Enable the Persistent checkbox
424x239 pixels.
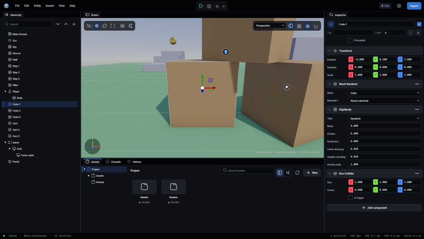pyautogui.click(x=351, y=40)
